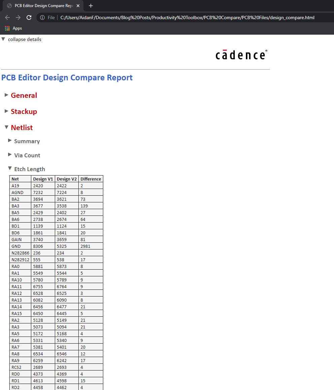Collapse the Netlist section

pos(6,127)
